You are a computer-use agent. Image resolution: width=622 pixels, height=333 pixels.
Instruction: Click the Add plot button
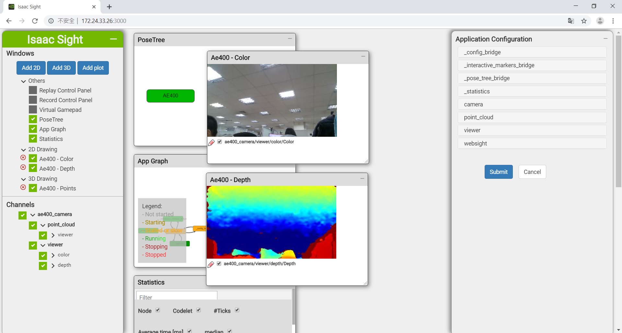pyautogui.click(x=93, y=68)
